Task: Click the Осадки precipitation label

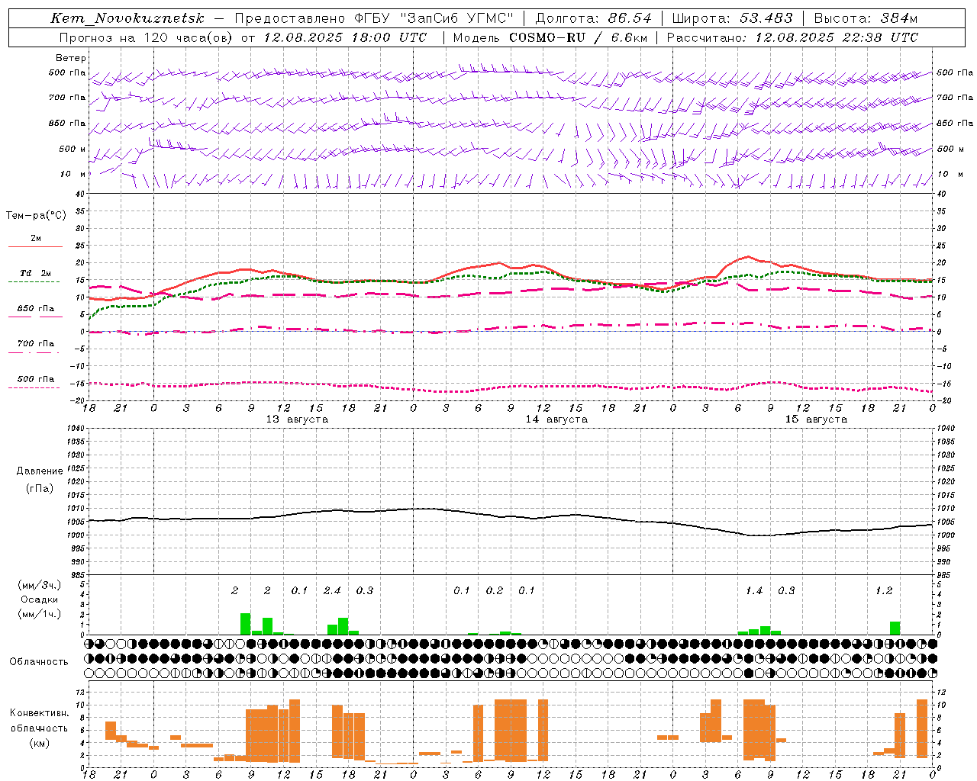Action: click(x=39, y=599)
